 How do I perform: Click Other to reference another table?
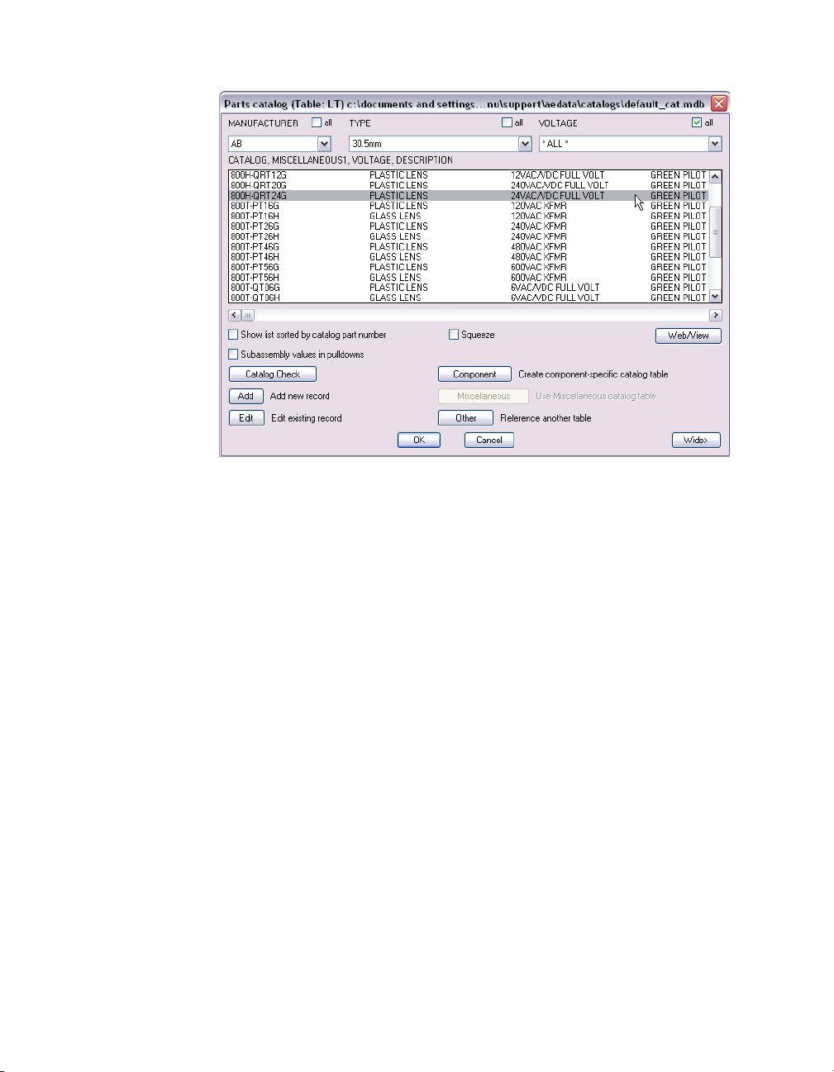coord(465,418)
